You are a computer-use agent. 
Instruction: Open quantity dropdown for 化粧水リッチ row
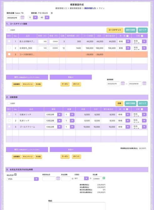pos(72,114)
